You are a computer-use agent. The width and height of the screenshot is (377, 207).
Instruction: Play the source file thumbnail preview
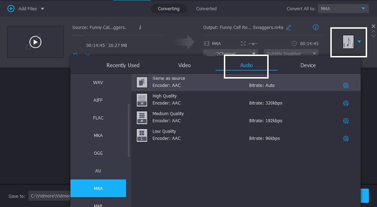(35, 42)
